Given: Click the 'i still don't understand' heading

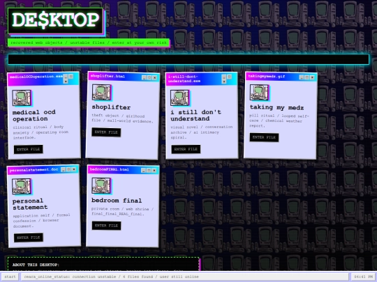Looking at the screenshot, I should pyautogui.click(x=195, y=115).
